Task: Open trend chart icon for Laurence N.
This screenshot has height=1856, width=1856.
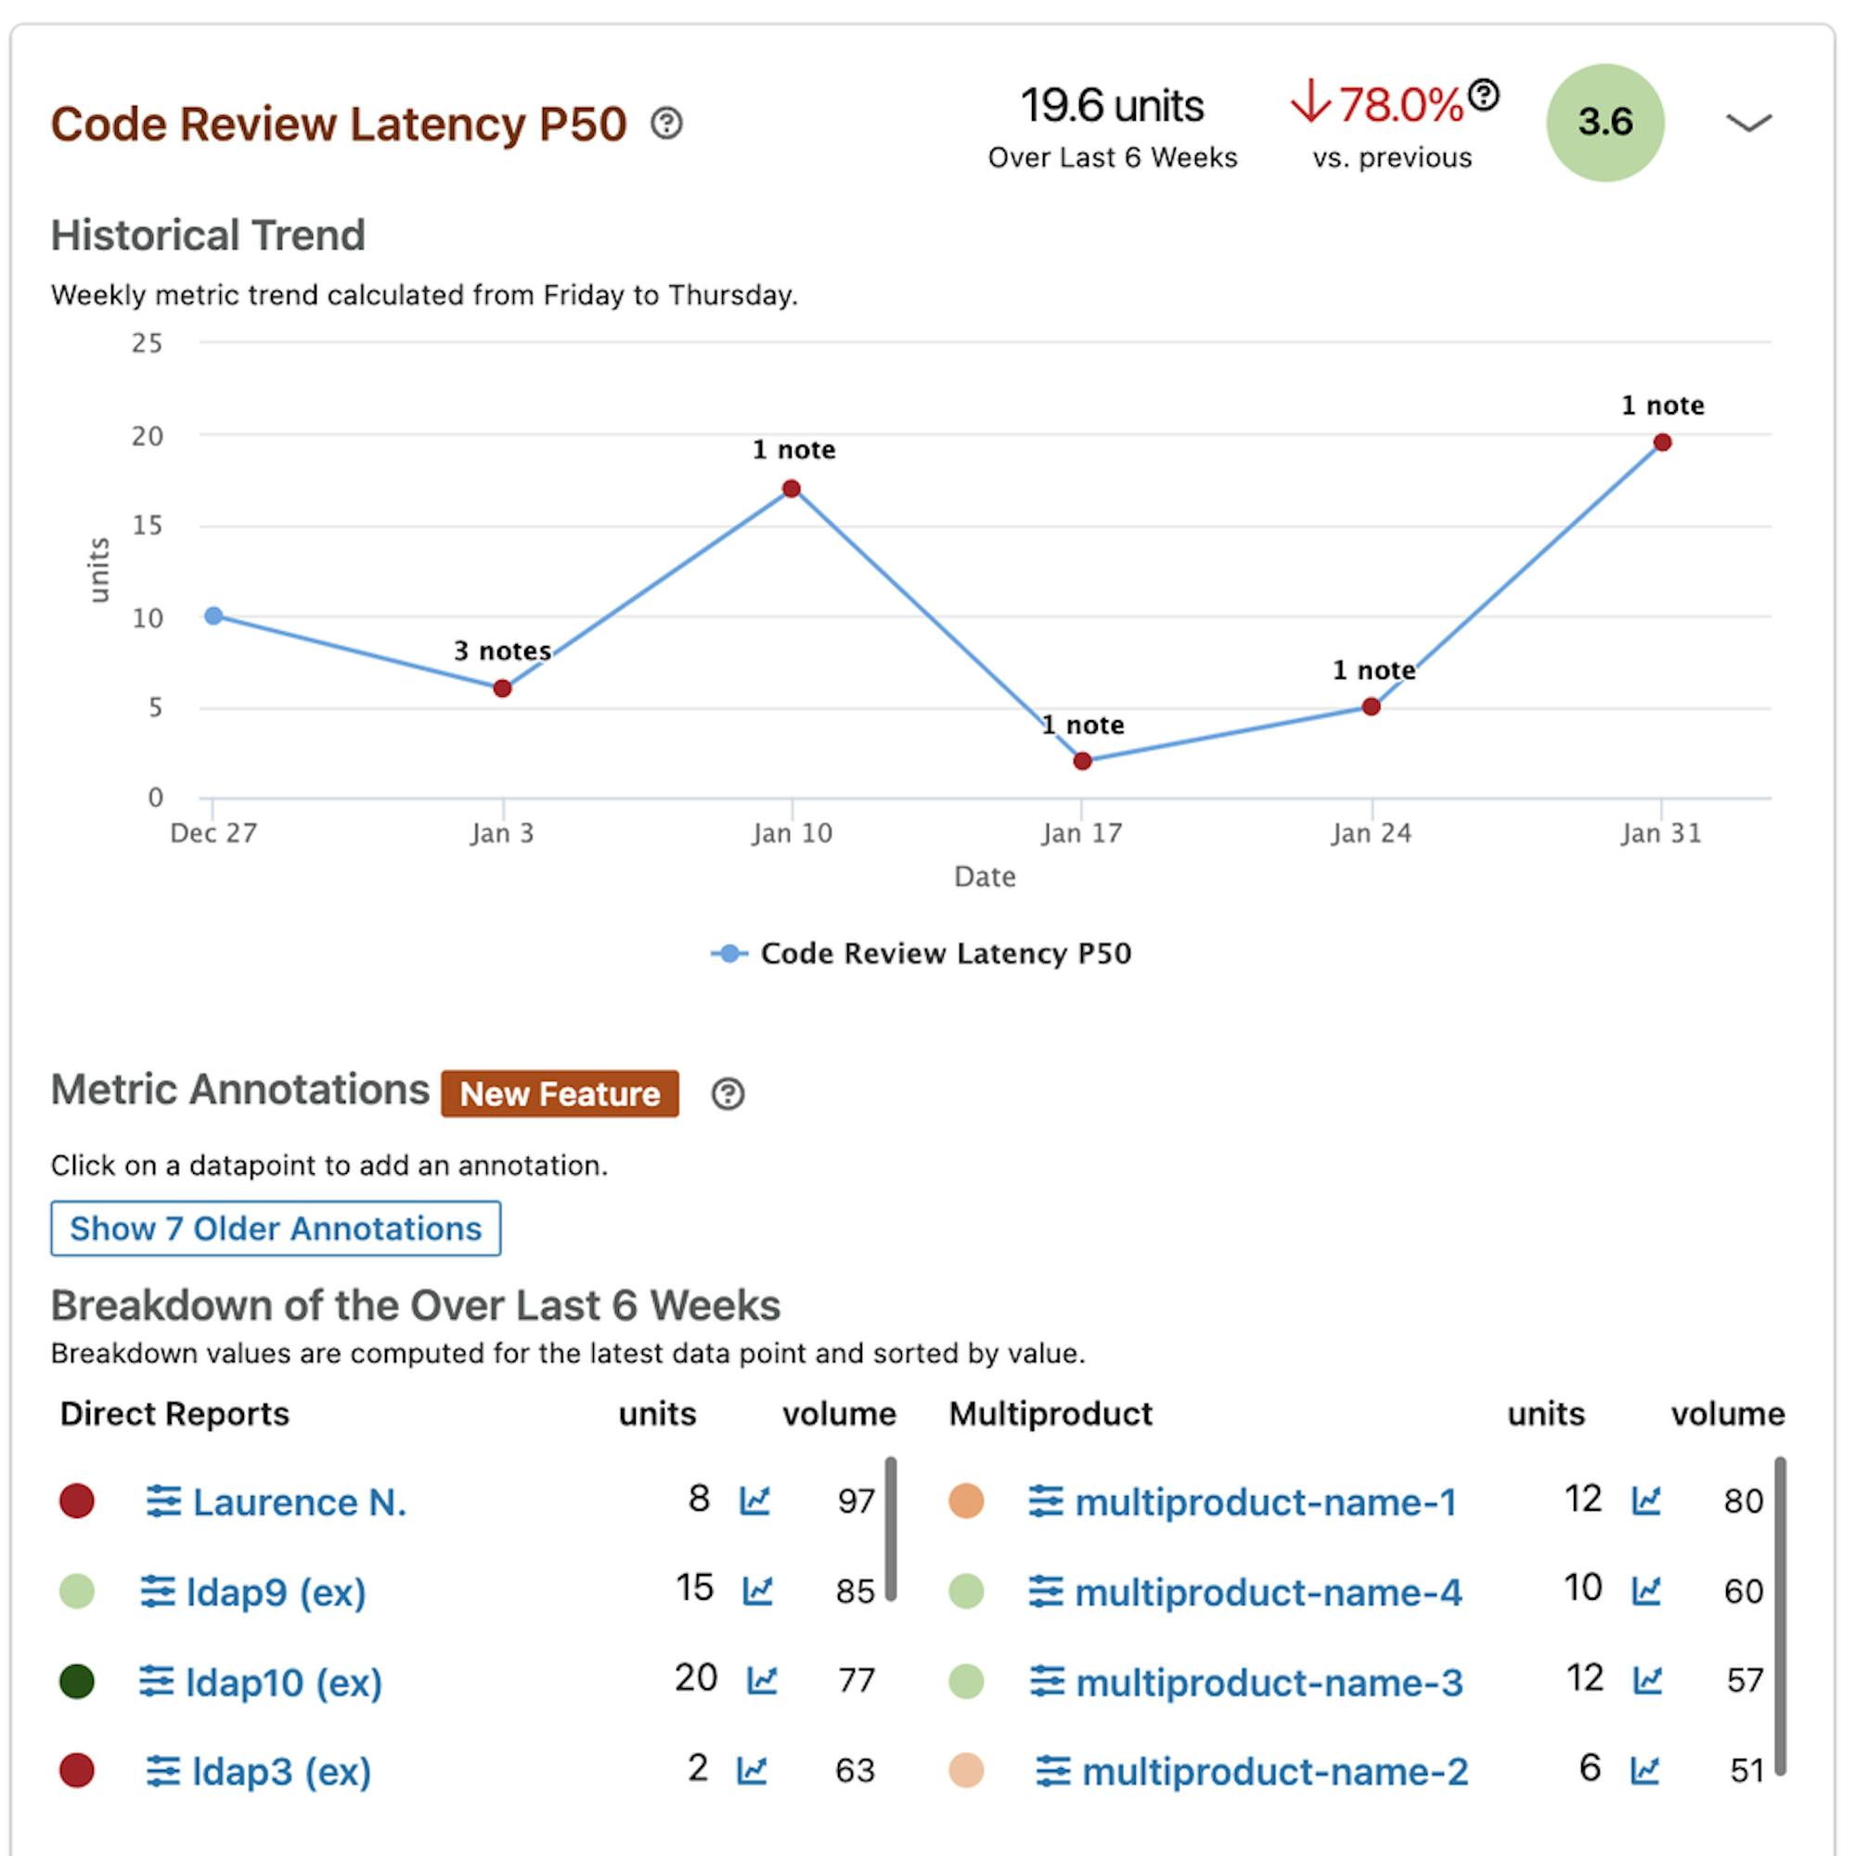Action: 754,1500
